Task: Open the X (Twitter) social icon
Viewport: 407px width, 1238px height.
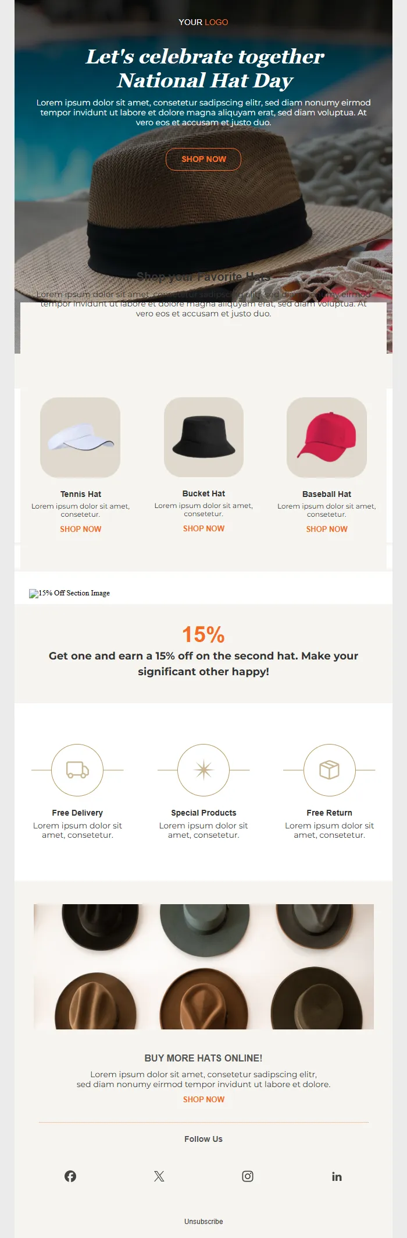Action: point(159,1176)
